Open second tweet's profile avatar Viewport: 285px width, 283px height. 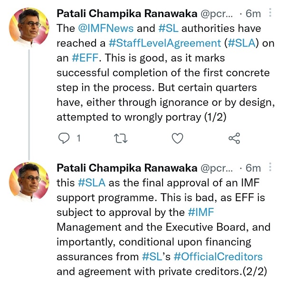coord(29,182)
